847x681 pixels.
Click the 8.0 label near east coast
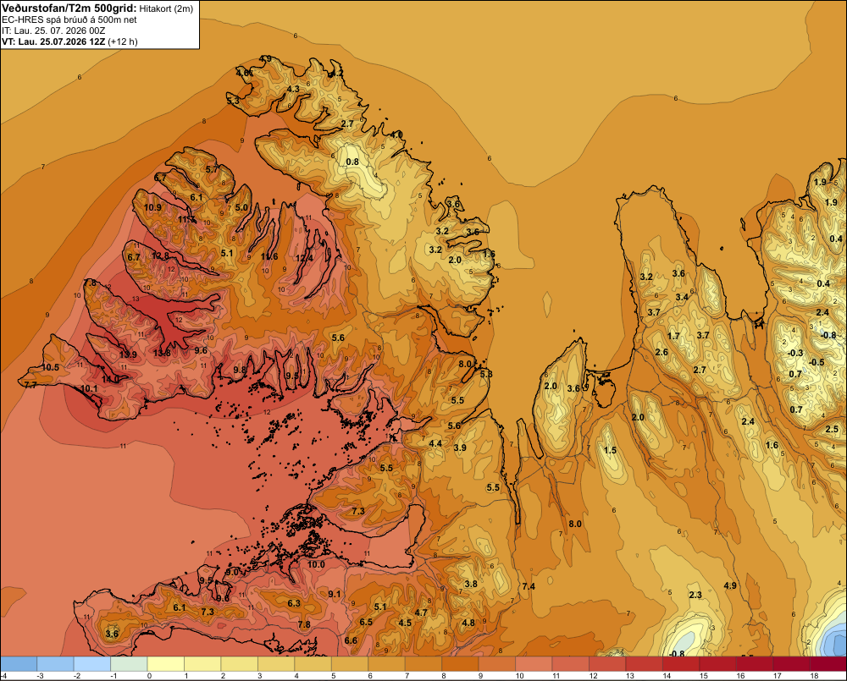tap(465, 364)
